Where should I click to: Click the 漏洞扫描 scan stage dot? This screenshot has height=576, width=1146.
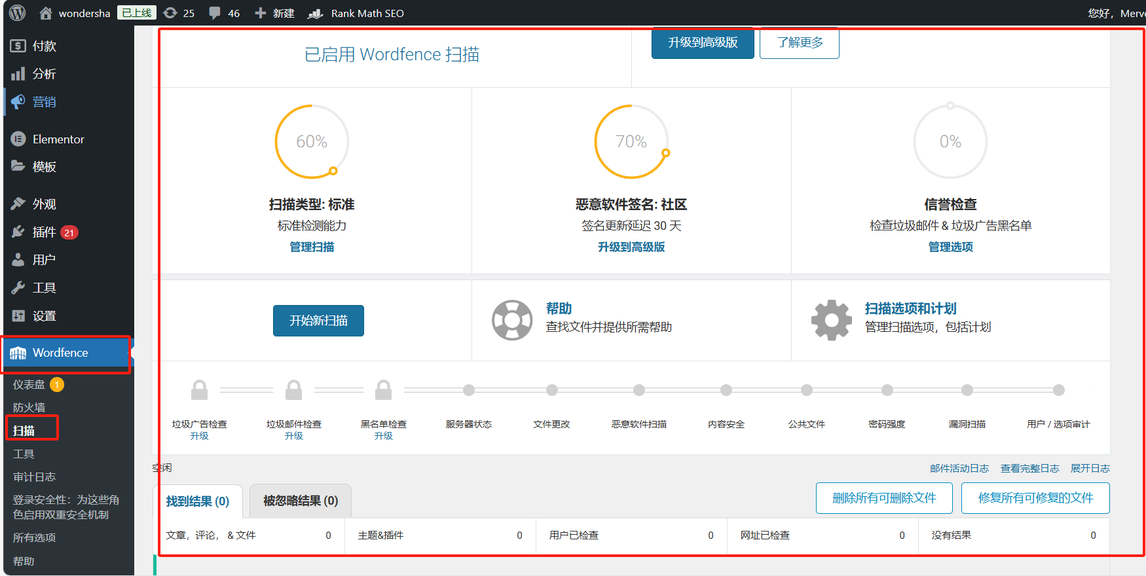click(x=967, y=390)
